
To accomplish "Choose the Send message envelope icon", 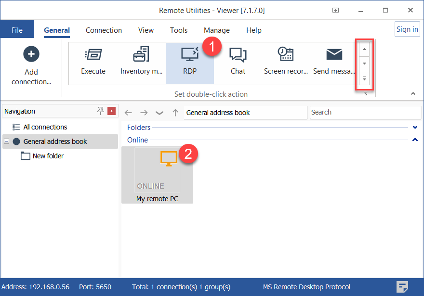I will click(x=334, y=54).
